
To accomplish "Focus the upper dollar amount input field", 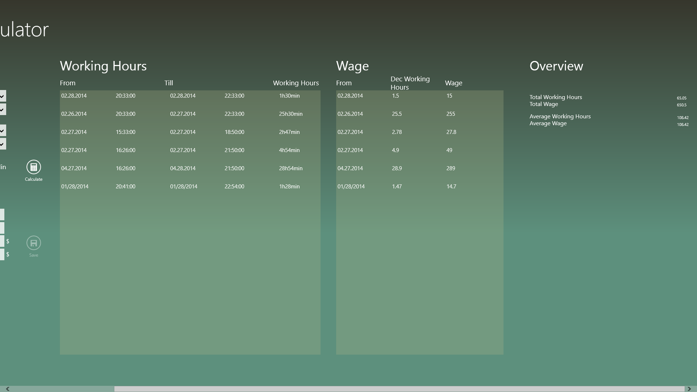I will click(2, 241).
